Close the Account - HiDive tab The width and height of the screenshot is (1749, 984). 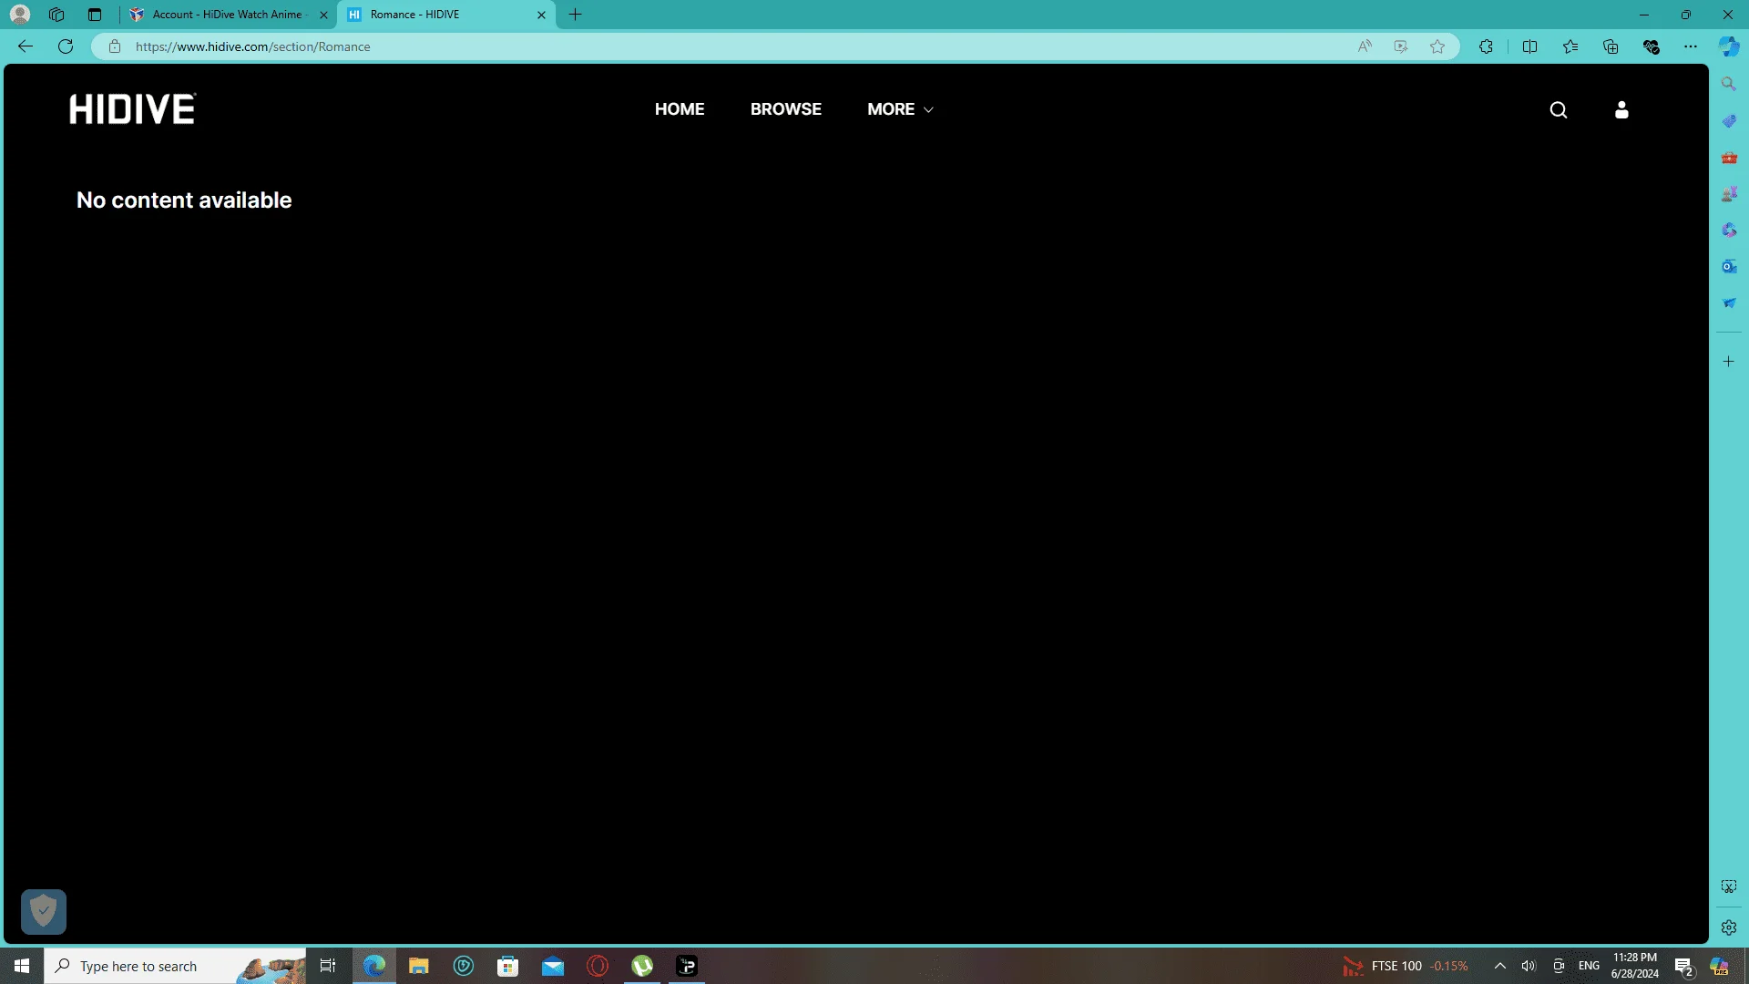point(323,15)
